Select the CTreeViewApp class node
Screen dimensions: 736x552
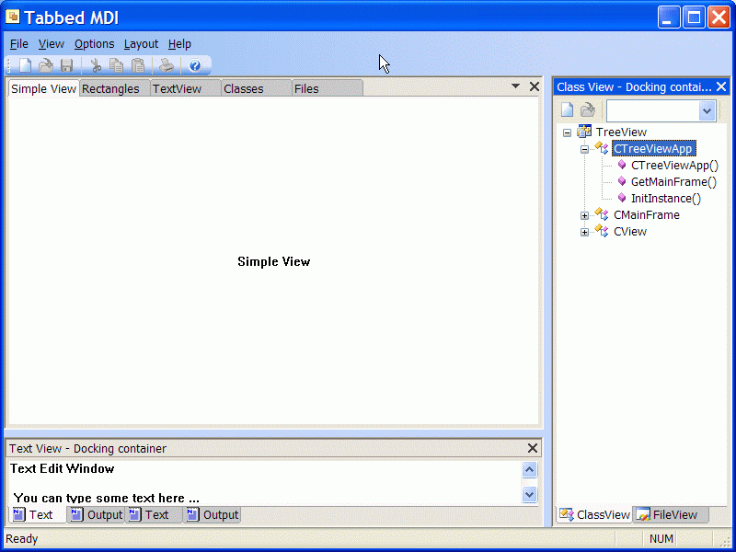pyautogui.click(x=653, y=148)
